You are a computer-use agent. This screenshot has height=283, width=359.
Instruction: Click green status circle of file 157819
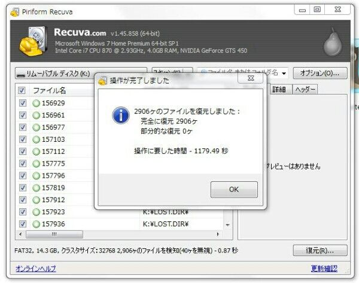click(x=36, y=188)
